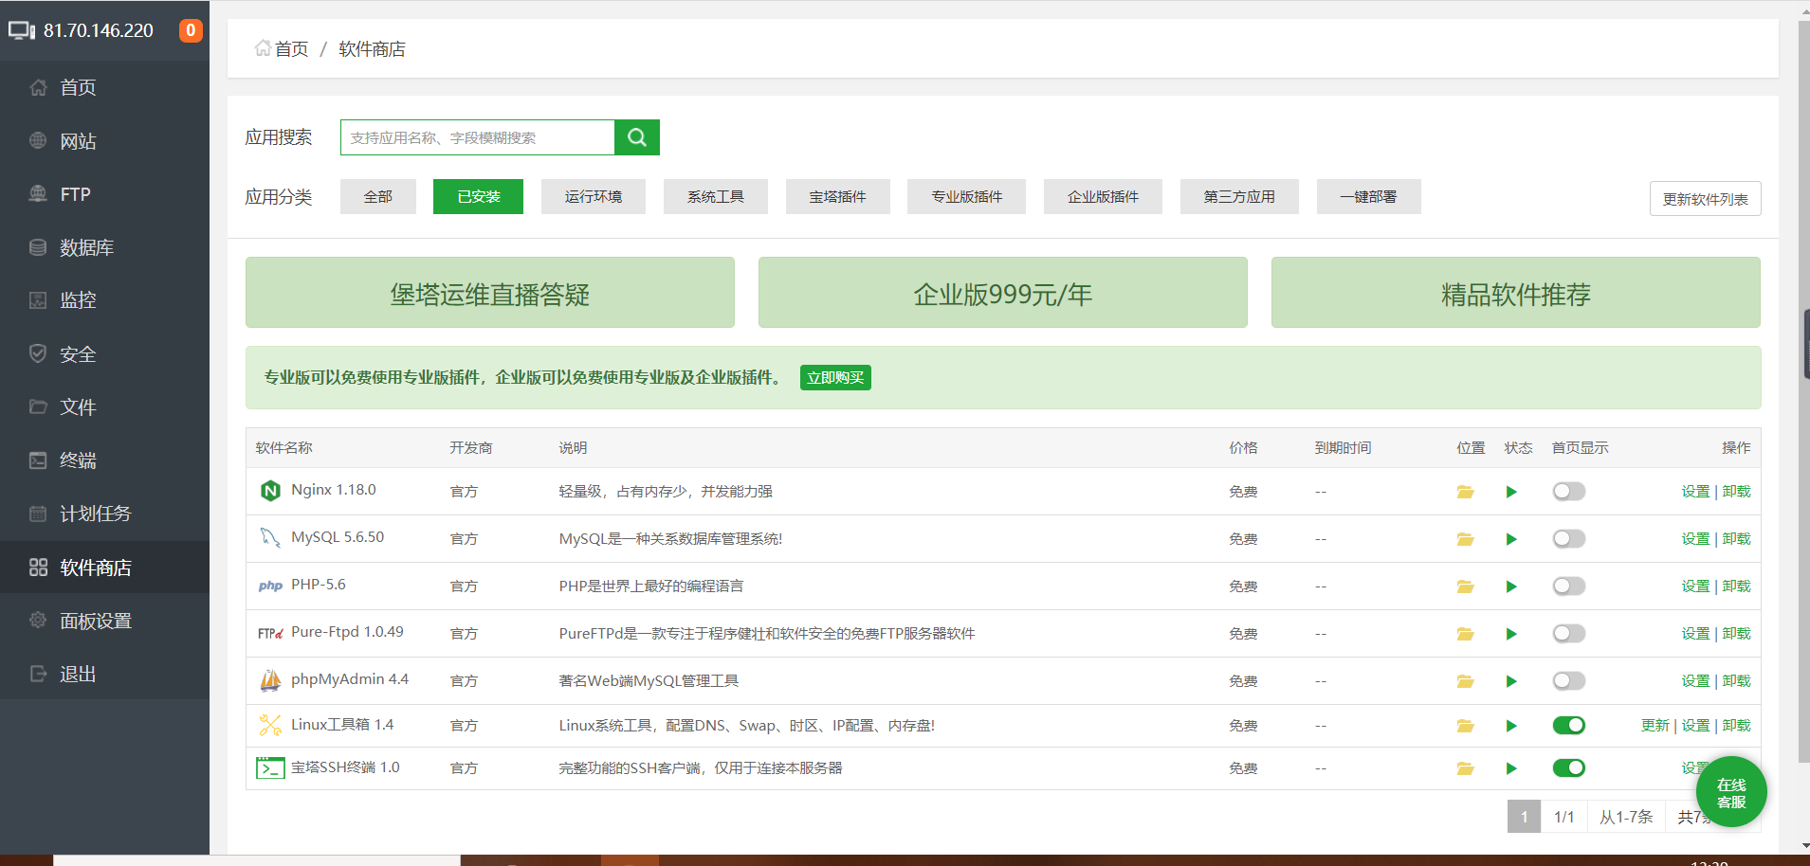Select the 运行环境 category tab
1810x866 pixels.
[x=594, y=196]
